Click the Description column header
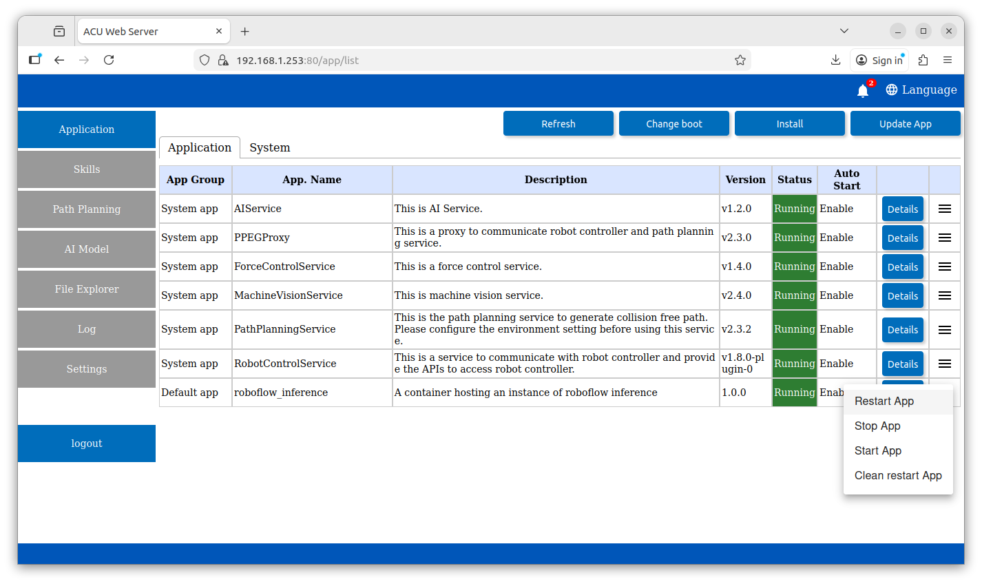Image resolution: width=982 pixels, height=584 pixels. 556,180
